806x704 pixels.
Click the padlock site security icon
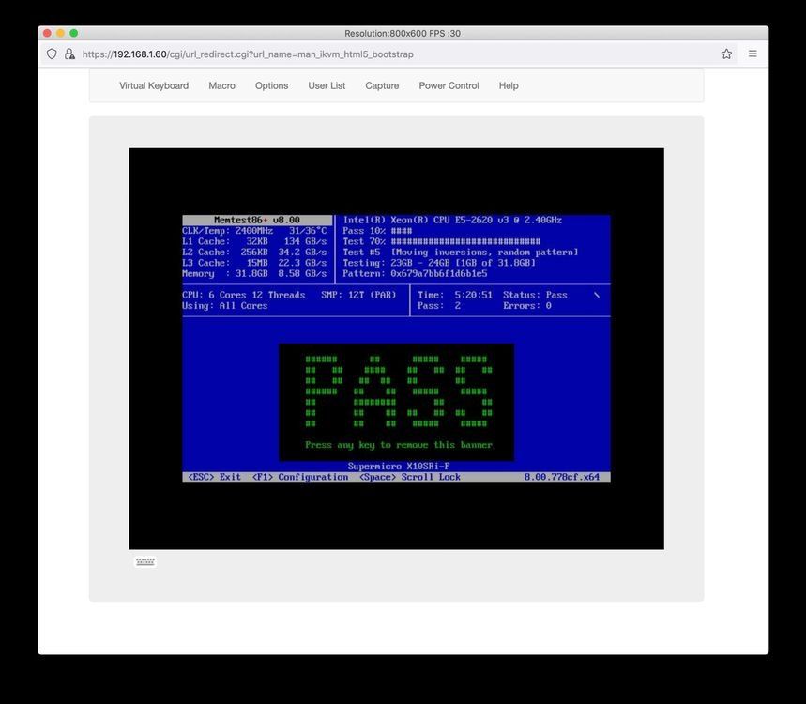[69, 54]
